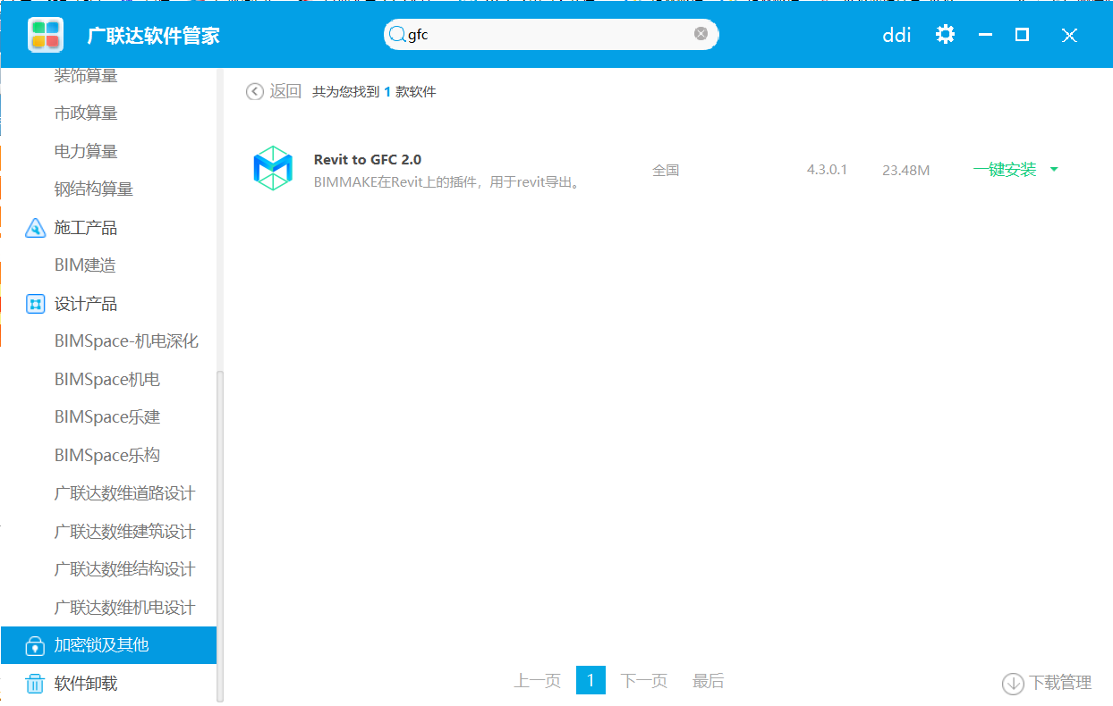Select 电力算量 in the sidebar
The height and width of the screenshot is (706, 1113).
(x=86, y=152)
